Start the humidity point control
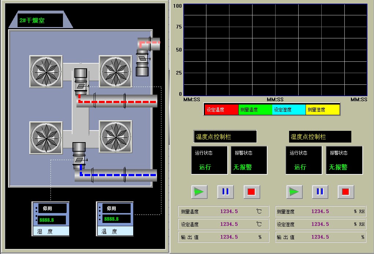 [294, 192]
